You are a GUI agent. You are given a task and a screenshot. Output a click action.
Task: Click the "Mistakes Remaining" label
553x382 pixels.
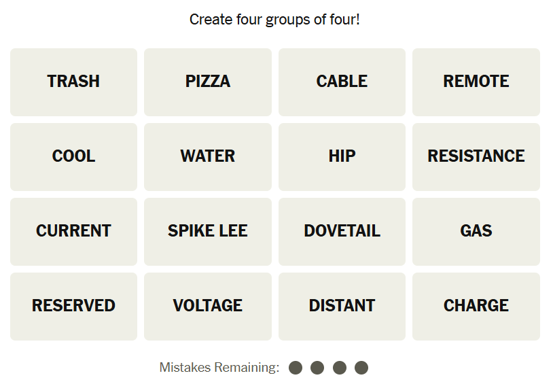click(219, 368)
